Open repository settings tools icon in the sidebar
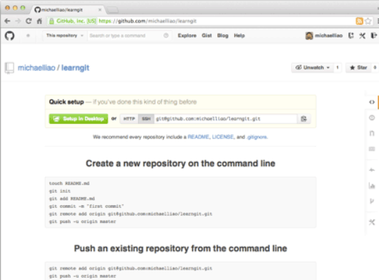The image size is (379, 280). point(372,222)
